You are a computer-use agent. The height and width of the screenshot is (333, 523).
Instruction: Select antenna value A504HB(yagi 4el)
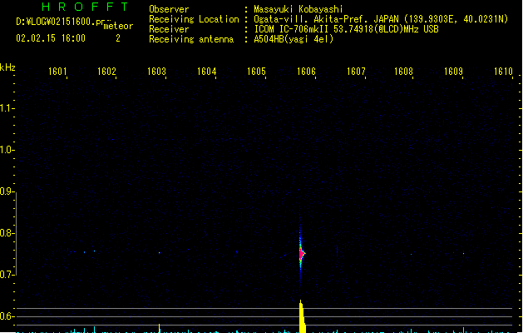coord(294,39)
